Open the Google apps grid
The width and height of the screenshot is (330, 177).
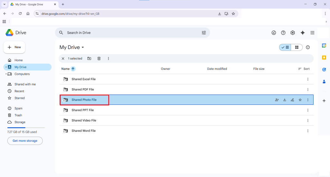(x=312, y=33)
